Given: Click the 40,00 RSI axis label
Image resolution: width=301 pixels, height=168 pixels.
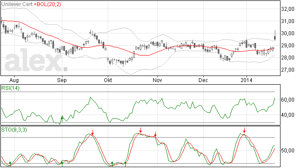Looking at the screenshot, I should (x=287, y=115).
